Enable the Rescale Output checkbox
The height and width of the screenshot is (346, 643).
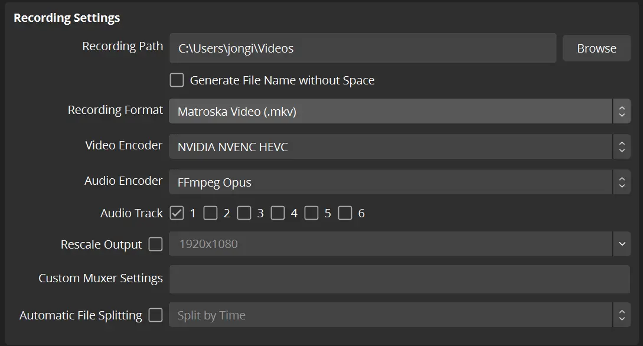(x=155, y=244)
